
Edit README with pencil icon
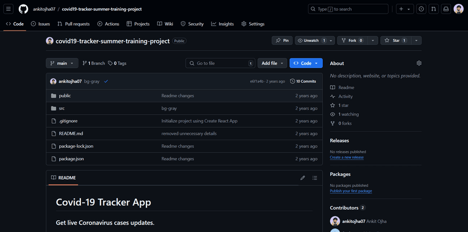(x=302, y=178)
